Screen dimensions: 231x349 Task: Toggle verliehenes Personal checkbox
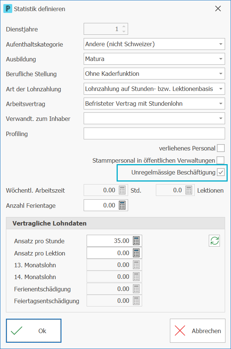tap(221, 148)
